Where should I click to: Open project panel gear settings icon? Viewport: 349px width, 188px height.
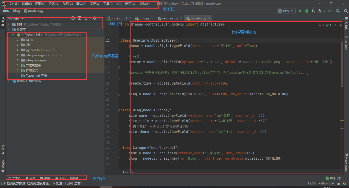[x=95, y=18]
